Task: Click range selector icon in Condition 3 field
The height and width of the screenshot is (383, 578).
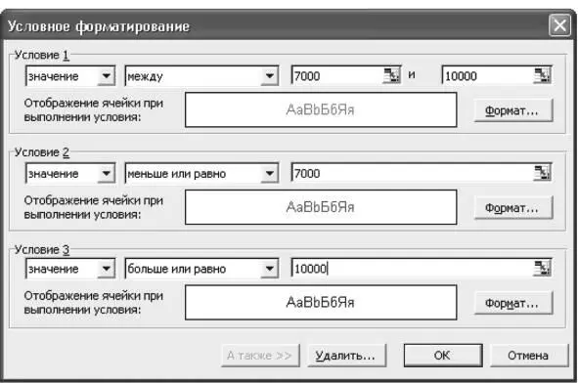Action: (542, 268)
